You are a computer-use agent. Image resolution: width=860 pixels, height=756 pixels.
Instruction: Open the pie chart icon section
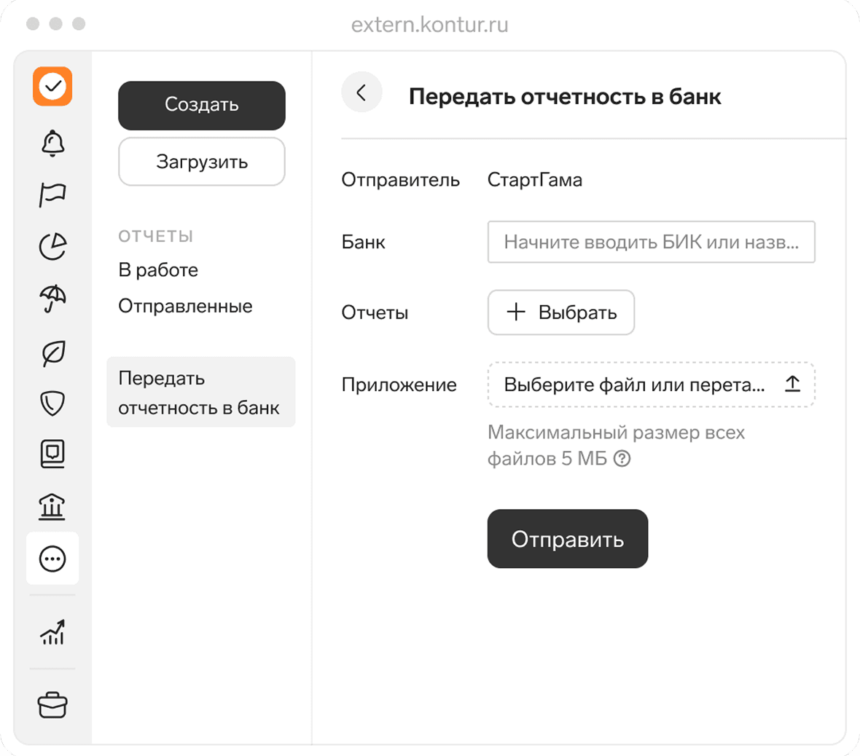(52, 247)
